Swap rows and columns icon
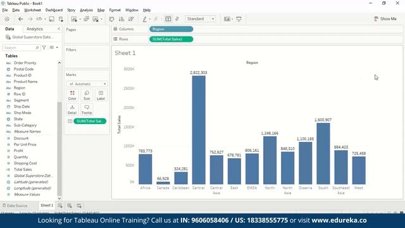The width and height of the screenshot is (405, 228). coord(111,19)
